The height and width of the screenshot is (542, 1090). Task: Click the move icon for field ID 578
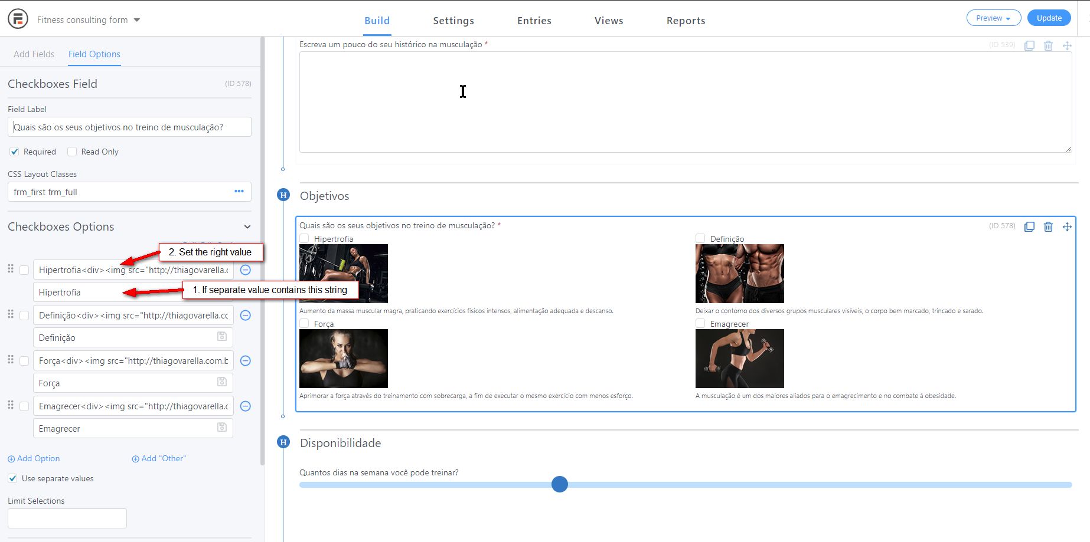(x=1067, y=226)
